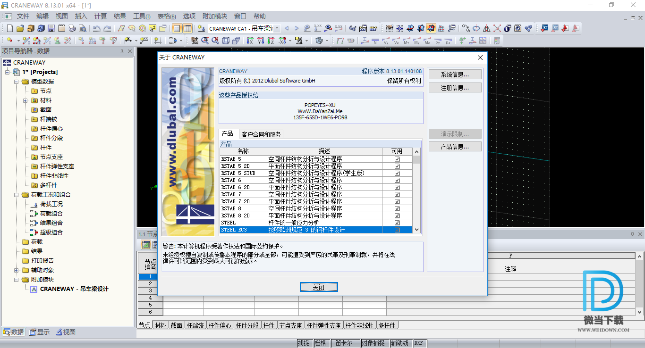This screenshot has height=348, width=645.
Task: Switch to 截面 table tab
Action: pyautogui.click(x=176, y=325)
